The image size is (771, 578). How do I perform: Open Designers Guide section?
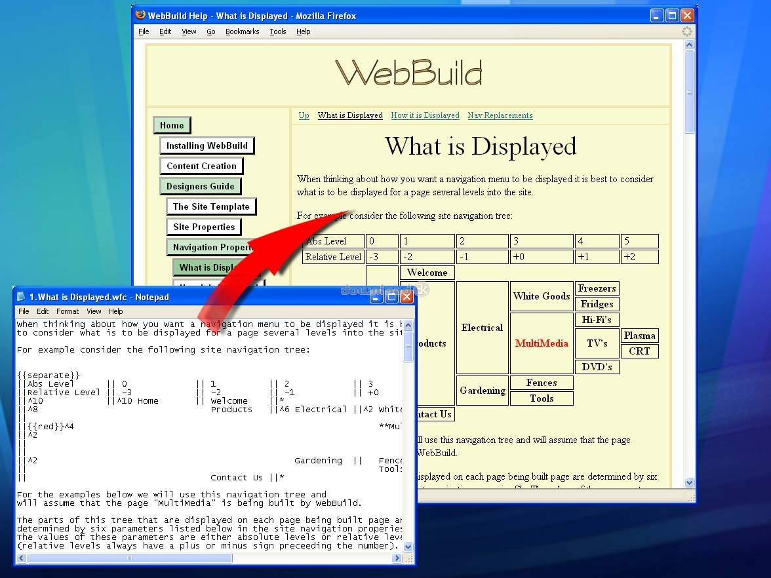200,186
